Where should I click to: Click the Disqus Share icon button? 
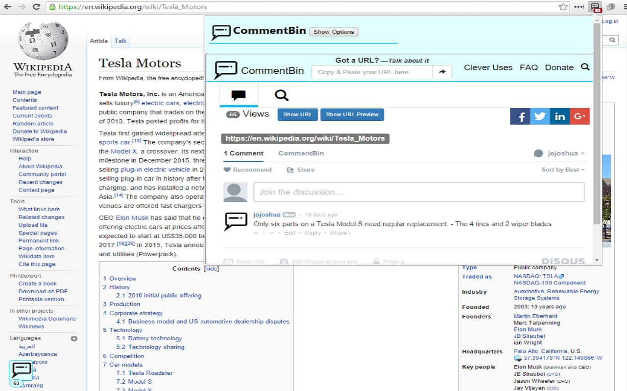[290, 170]
